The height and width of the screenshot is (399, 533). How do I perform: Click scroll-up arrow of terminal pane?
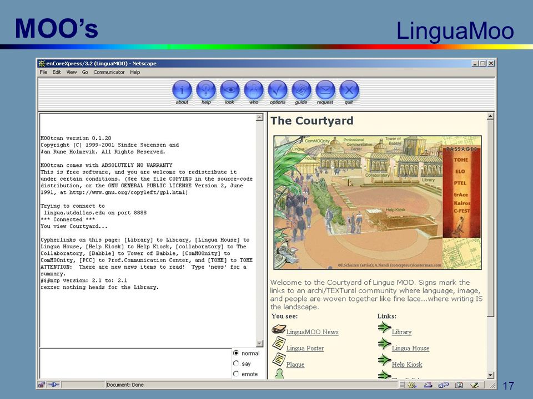click(260, 117)
